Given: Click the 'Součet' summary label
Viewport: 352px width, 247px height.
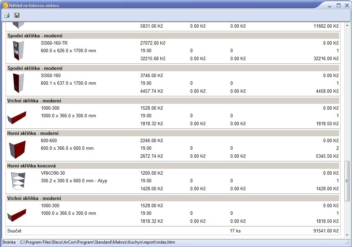Looking at the screenshot, I should pos(14,231).
